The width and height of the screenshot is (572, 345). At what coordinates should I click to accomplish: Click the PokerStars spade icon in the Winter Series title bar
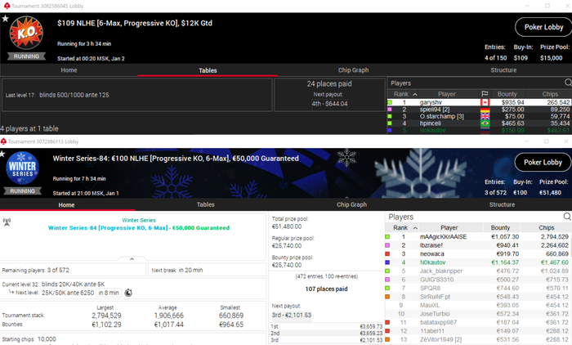tap(3, 141)
